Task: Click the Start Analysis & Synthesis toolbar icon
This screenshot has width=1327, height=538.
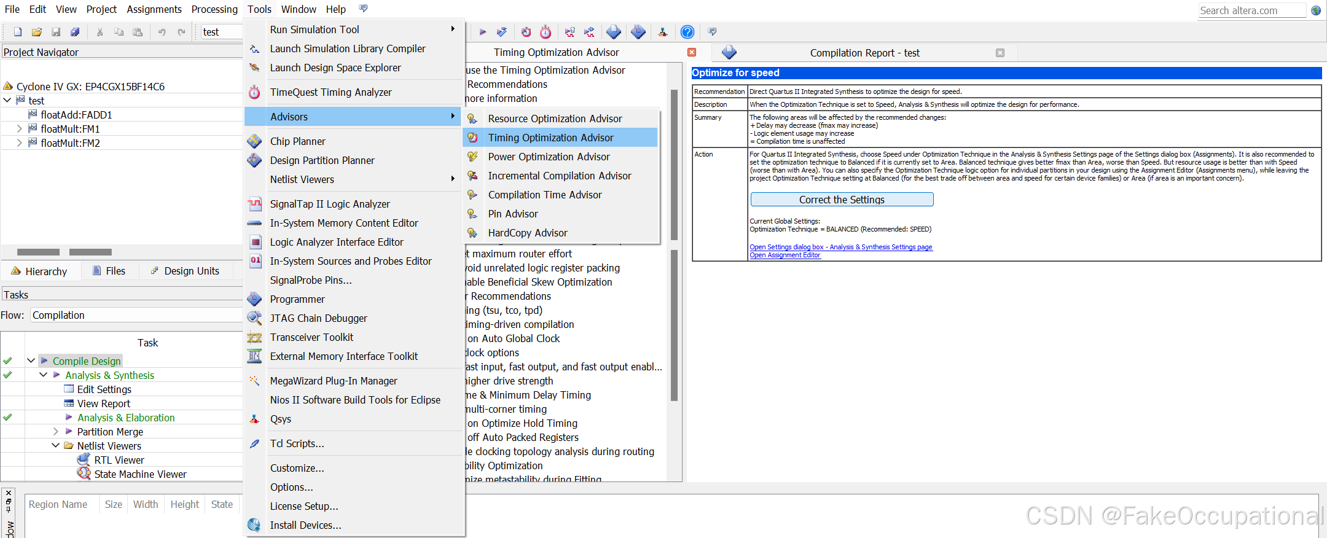Action: [502, 32]
